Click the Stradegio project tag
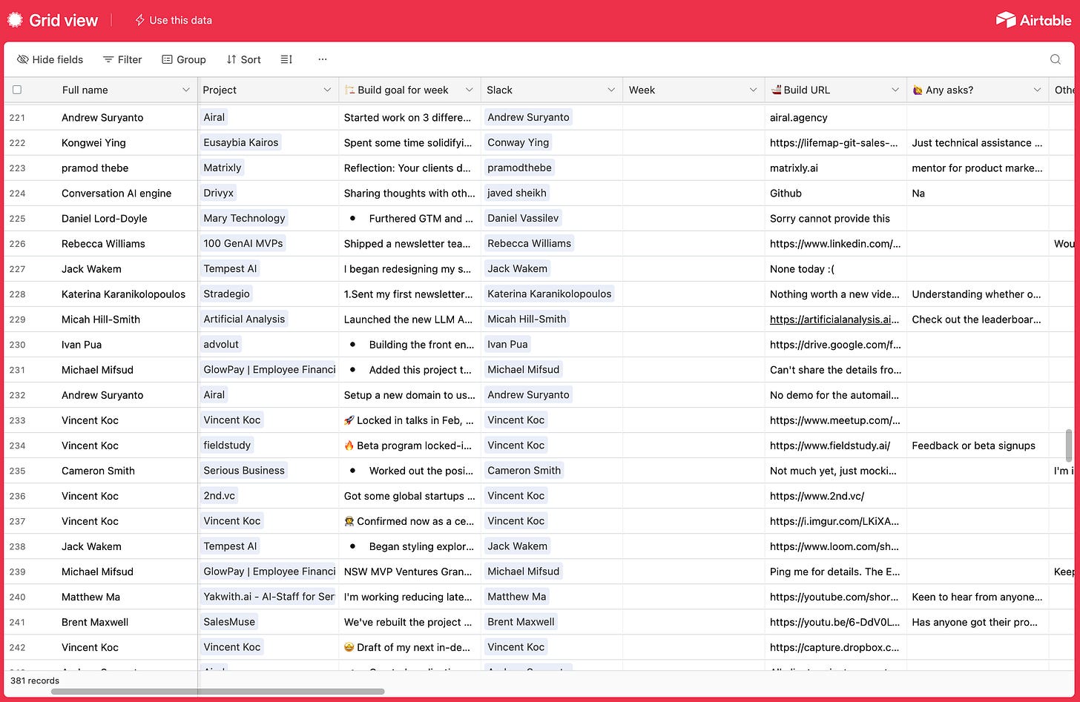This screenshot has height=702, width=1080. (226, 294)
